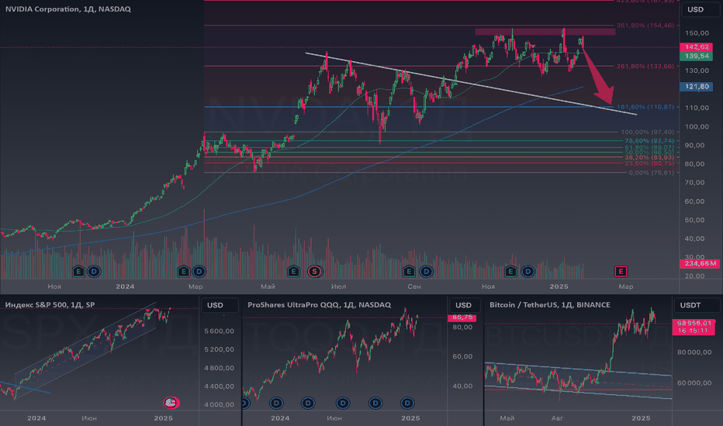Open TQQQ dividend D marker above the 2024 label

276,404
